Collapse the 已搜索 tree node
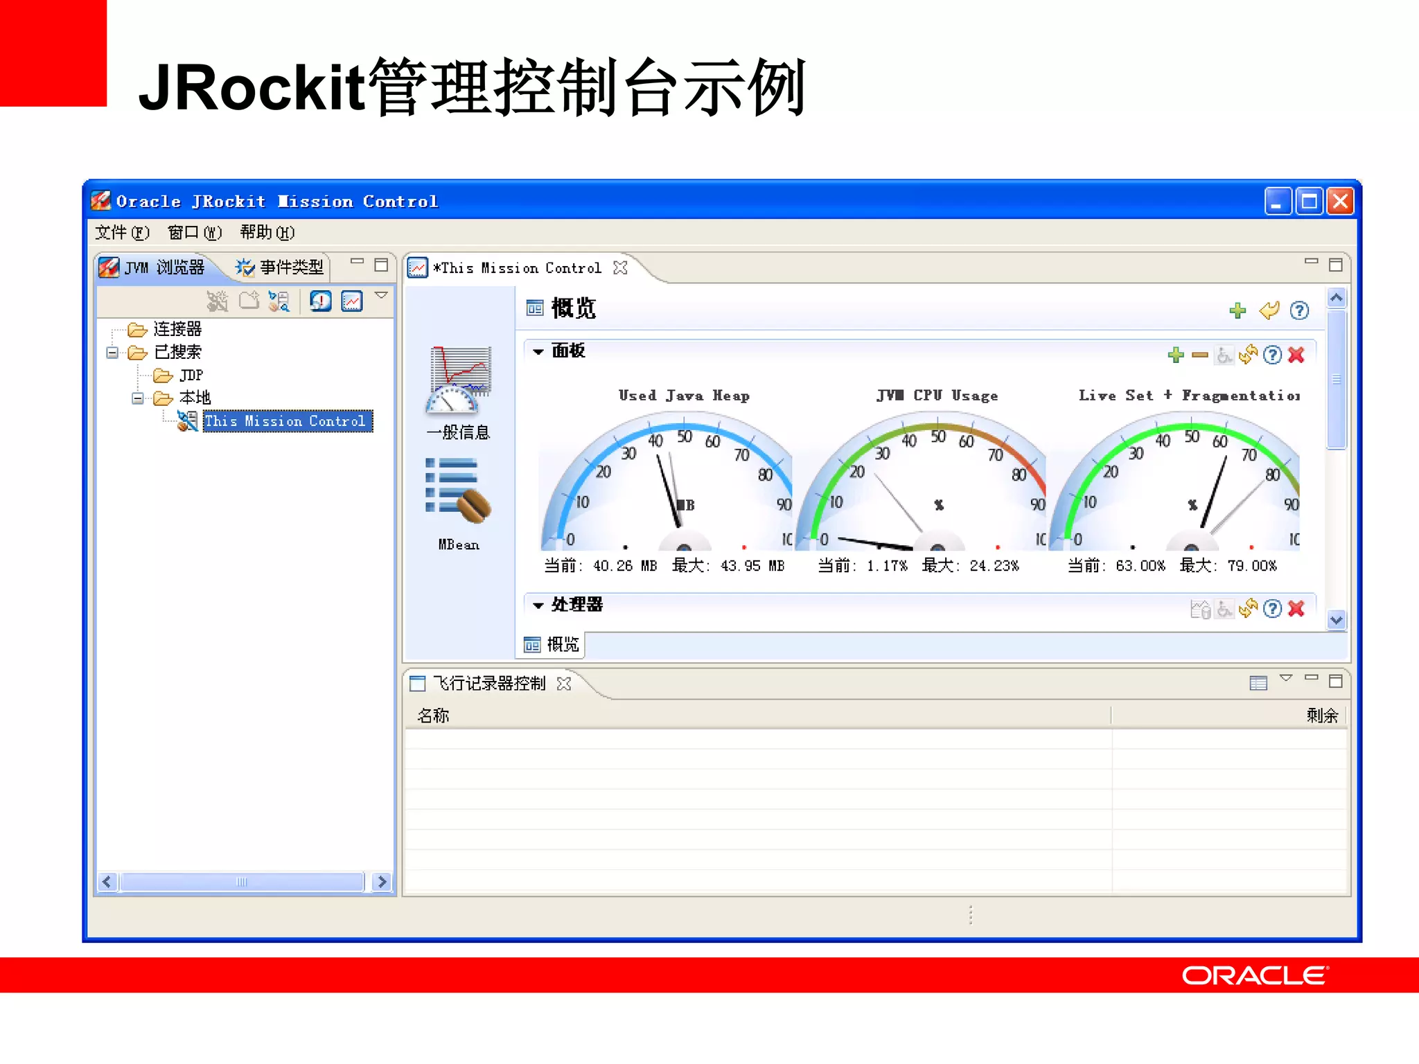The width and height of the screenshot is (1419, 1064). (x=112, y=353)
